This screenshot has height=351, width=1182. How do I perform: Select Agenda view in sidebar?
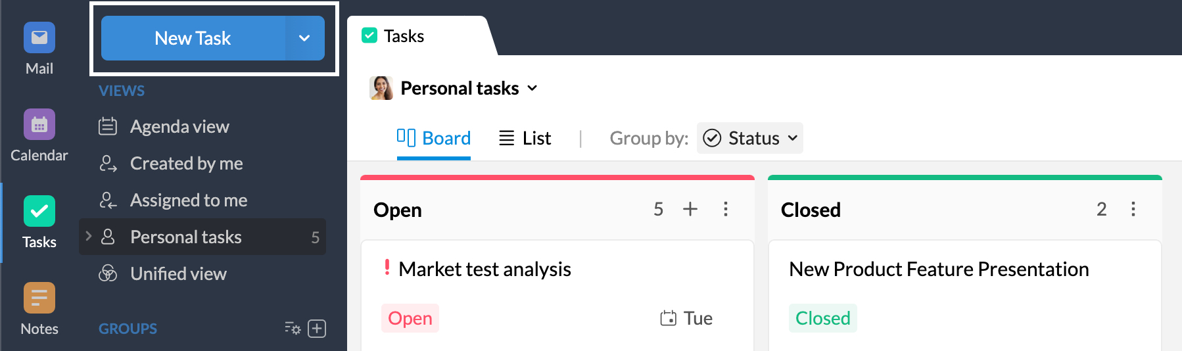[x=179, y=126]
